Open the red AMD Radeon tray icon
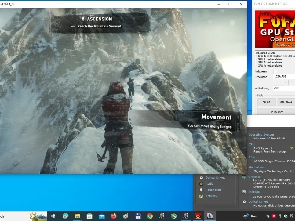The height and width of the screenshot is (221, 295). [x=274, y=216]
